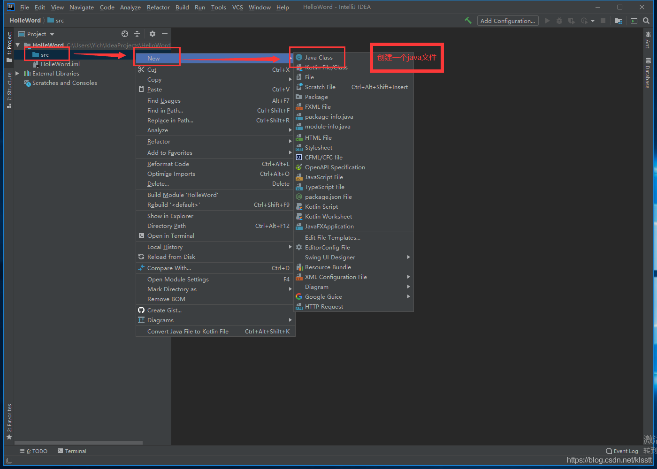Image resolution: width=657 pixels, height=469 pixels.
Task: Choose Reformat Code in context menu
Action: pyautogui.click(x=215, y=164)
